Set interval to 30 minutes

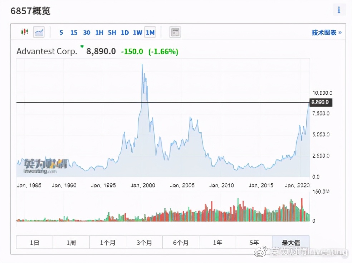(87, 33)
